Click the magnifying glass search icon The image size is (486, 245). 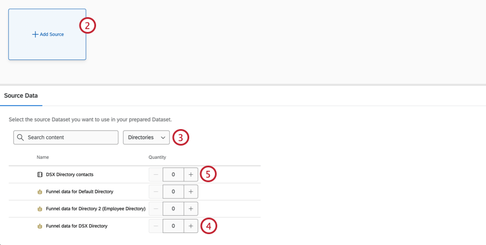21,138
